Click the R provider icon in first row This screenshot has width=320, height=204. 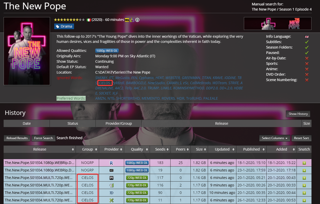point(111,163)
